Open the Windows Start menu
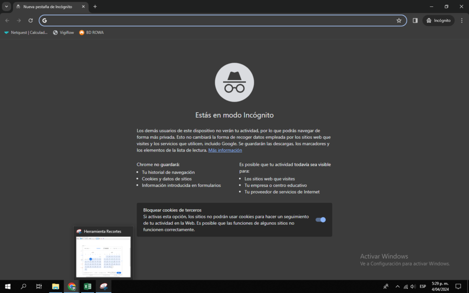 [x=8, y=287]
